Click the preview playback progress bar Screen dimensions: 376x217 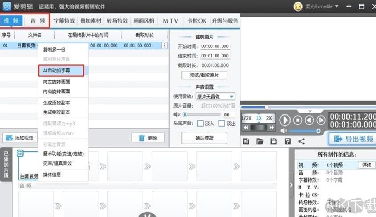click(308, 107)
